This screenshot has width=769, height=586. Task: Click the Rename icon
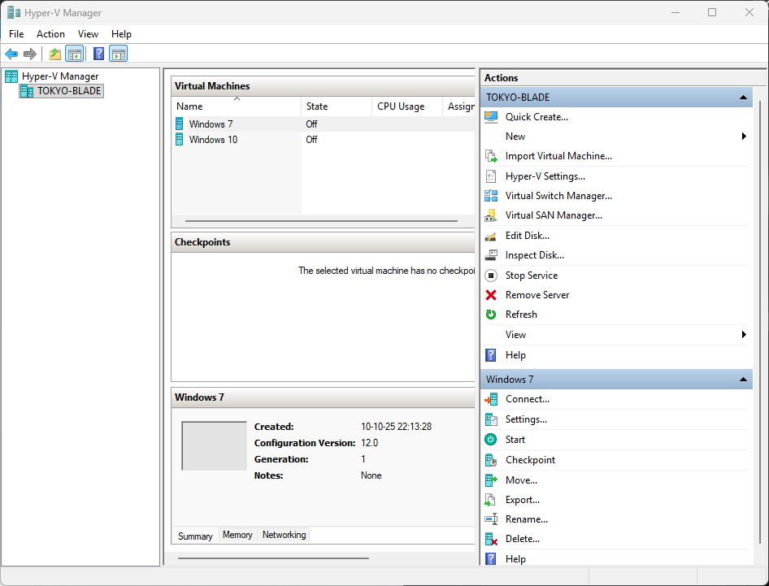point(491,519)
